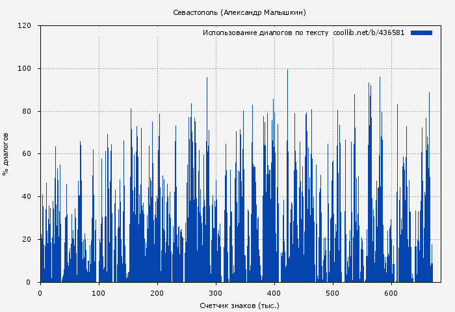Screen dimensions: 455x312
Task: Click the chart title 'Севастополь (Александр Малышкин)'
Action: tap(239, 12)
